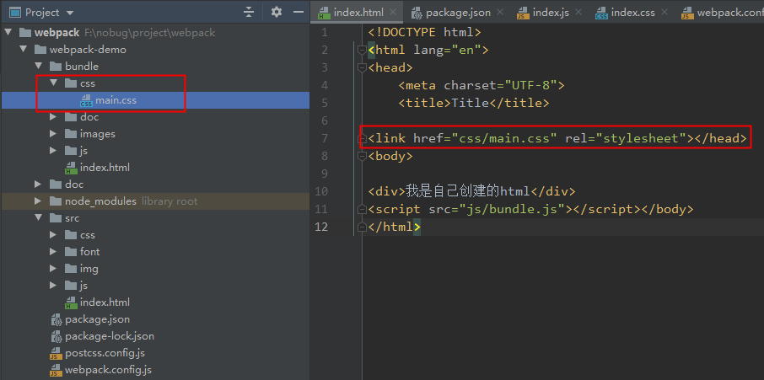Expand the webpack-demo doc folder arrow
Image resolution: width=764 pixels, height=380 pixels.
[38, 185]
